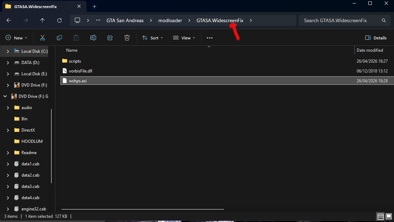
Task: Delete the selected file
Action: (x=127, y=38)
